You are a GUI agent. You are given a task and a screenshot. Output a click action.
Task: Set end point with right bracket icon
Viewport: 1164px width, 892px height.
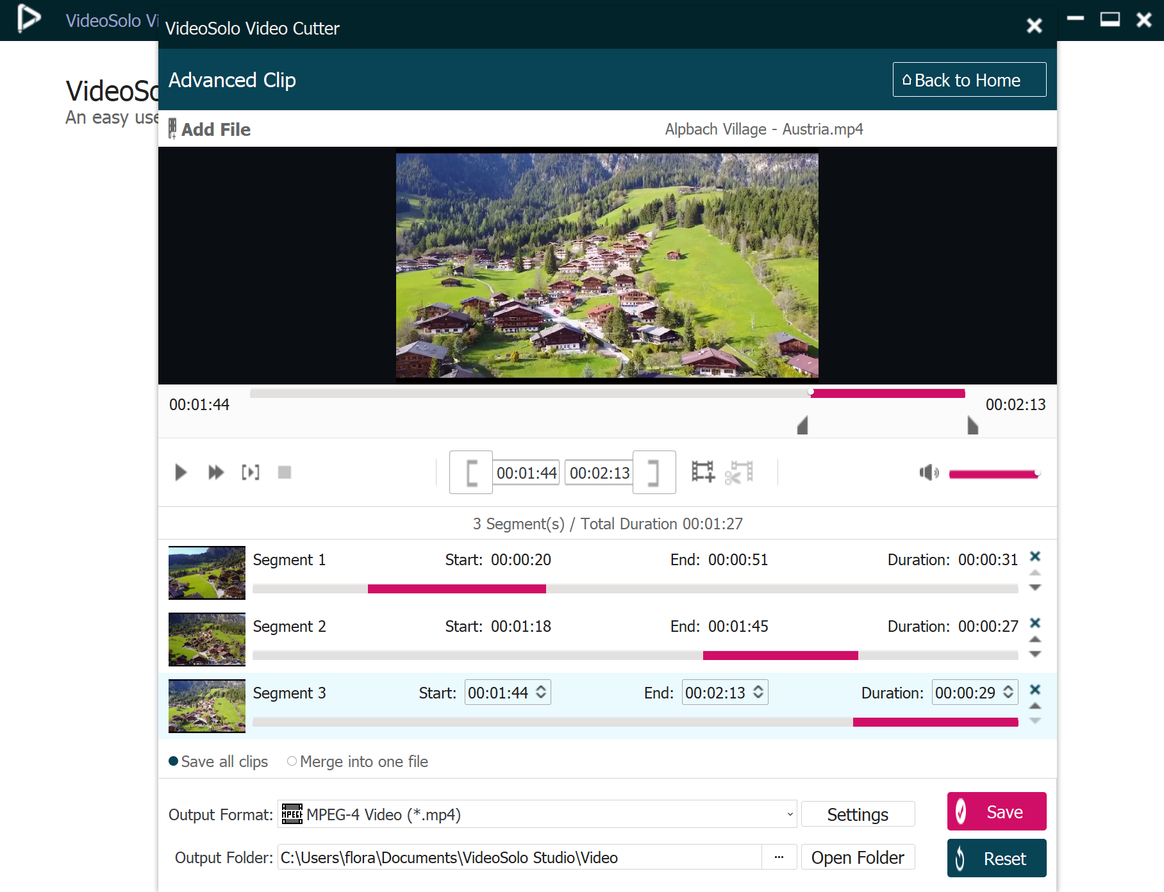(x=654, y=473)
